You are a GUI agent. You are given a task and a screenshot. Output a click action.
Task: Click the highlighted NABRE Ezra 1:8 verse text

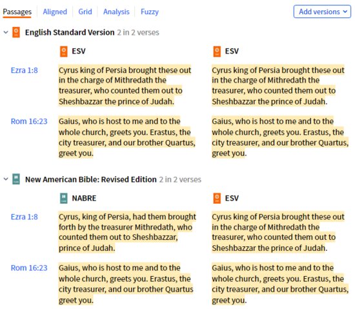(127, 232)
